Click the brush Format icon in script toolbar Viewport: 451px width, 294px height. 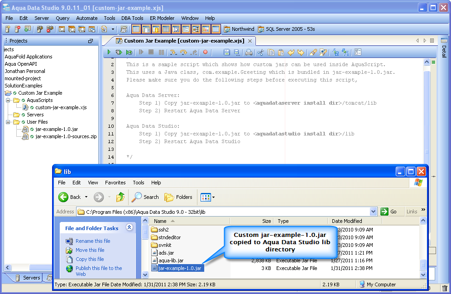[x=313, y=52]
